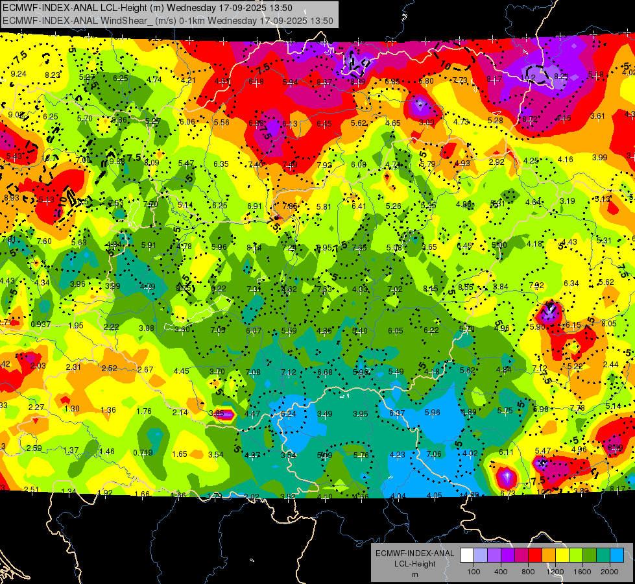Click the map value '2.03'
The height and width of the screenshot is (584, 635).
point(38,366)
